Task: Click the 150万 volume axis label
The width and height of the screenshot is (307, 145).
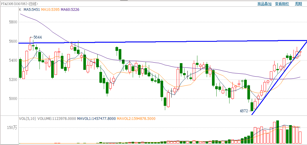Action: tap(12, 127)
